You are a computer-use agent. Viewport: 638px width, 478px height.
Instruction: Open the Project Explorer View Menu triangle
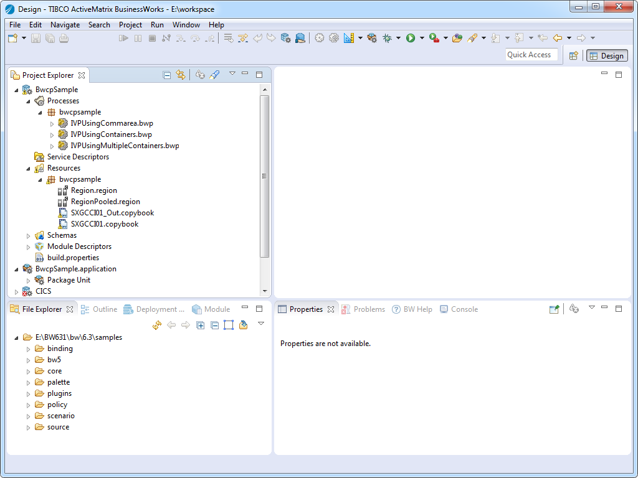coord(232,73)
